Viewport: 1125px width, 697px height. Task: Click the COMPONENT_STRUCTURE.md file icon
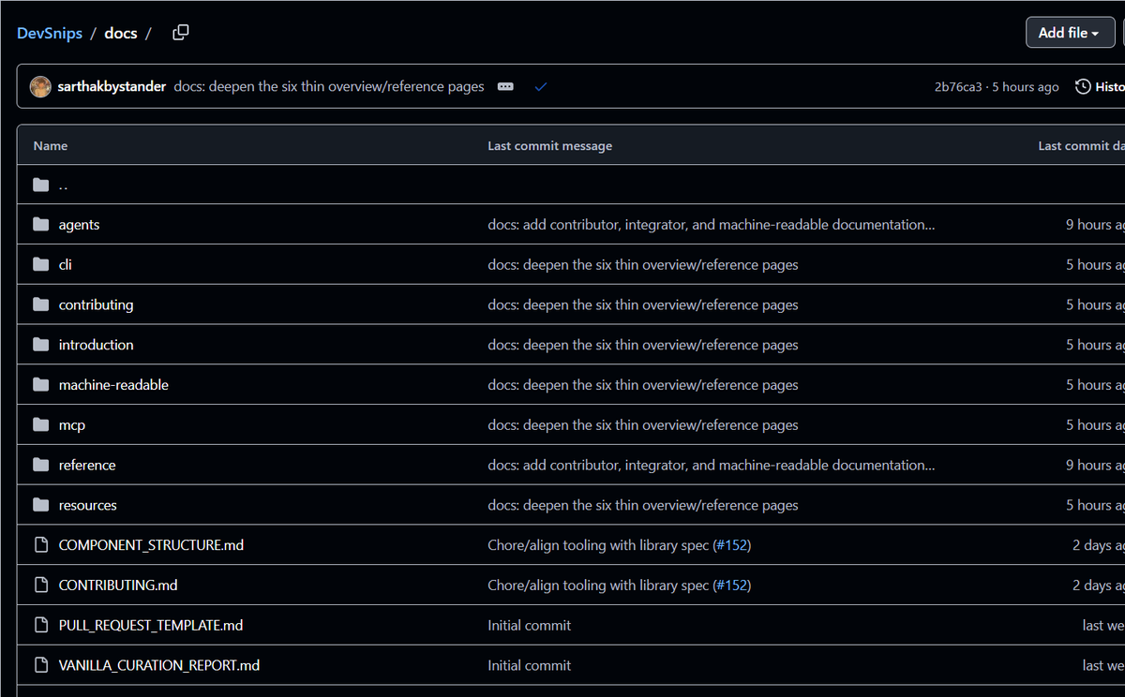coord(40,545)
